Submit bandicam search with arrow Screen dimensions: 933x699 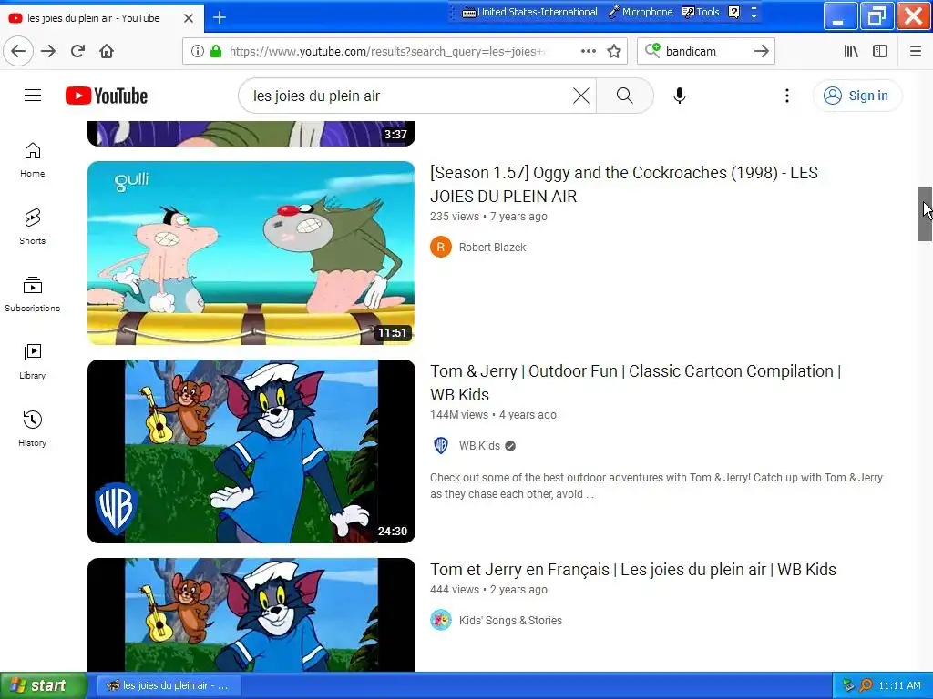coord(762,51)
